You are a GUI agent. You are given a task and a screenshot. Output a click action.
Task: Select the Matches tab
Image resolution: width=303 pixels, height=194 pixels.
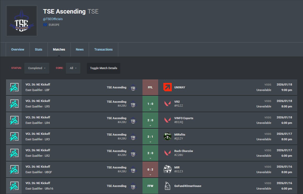59,50
